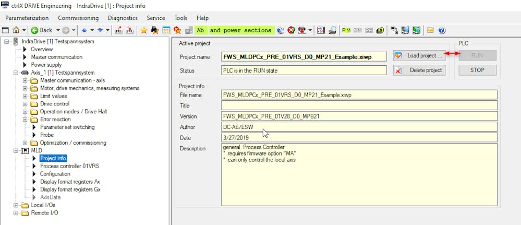The height and width of the screenshot is (225, 521).
Task: Select Parameter set switching tree item
Action: (x=67, y=127)
